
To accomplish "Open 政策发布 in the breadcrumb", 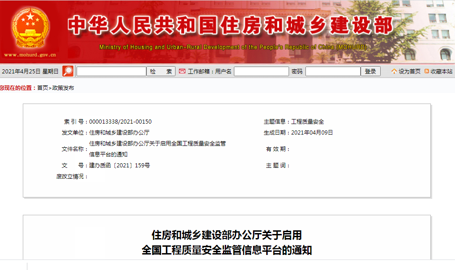I will pos(63,88).
